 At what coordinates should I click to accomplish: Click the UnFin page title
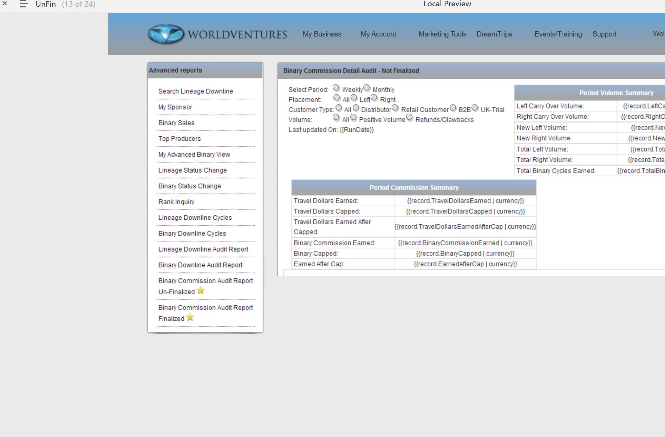pos(46,4)
